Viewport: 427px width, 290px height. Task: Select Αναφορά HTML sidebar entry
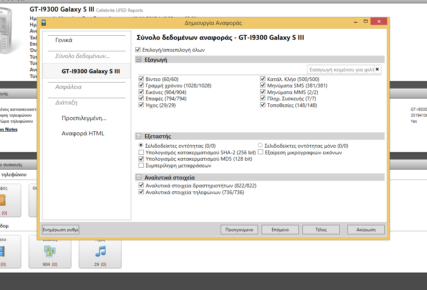pyautogui.click(x=83, y=133)
